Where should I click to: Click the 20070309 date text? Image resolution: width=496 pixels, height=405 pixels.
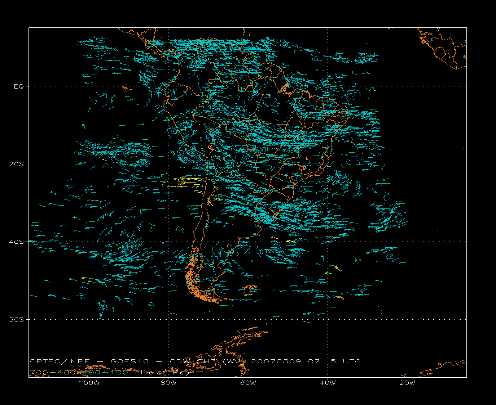(276, 361)
